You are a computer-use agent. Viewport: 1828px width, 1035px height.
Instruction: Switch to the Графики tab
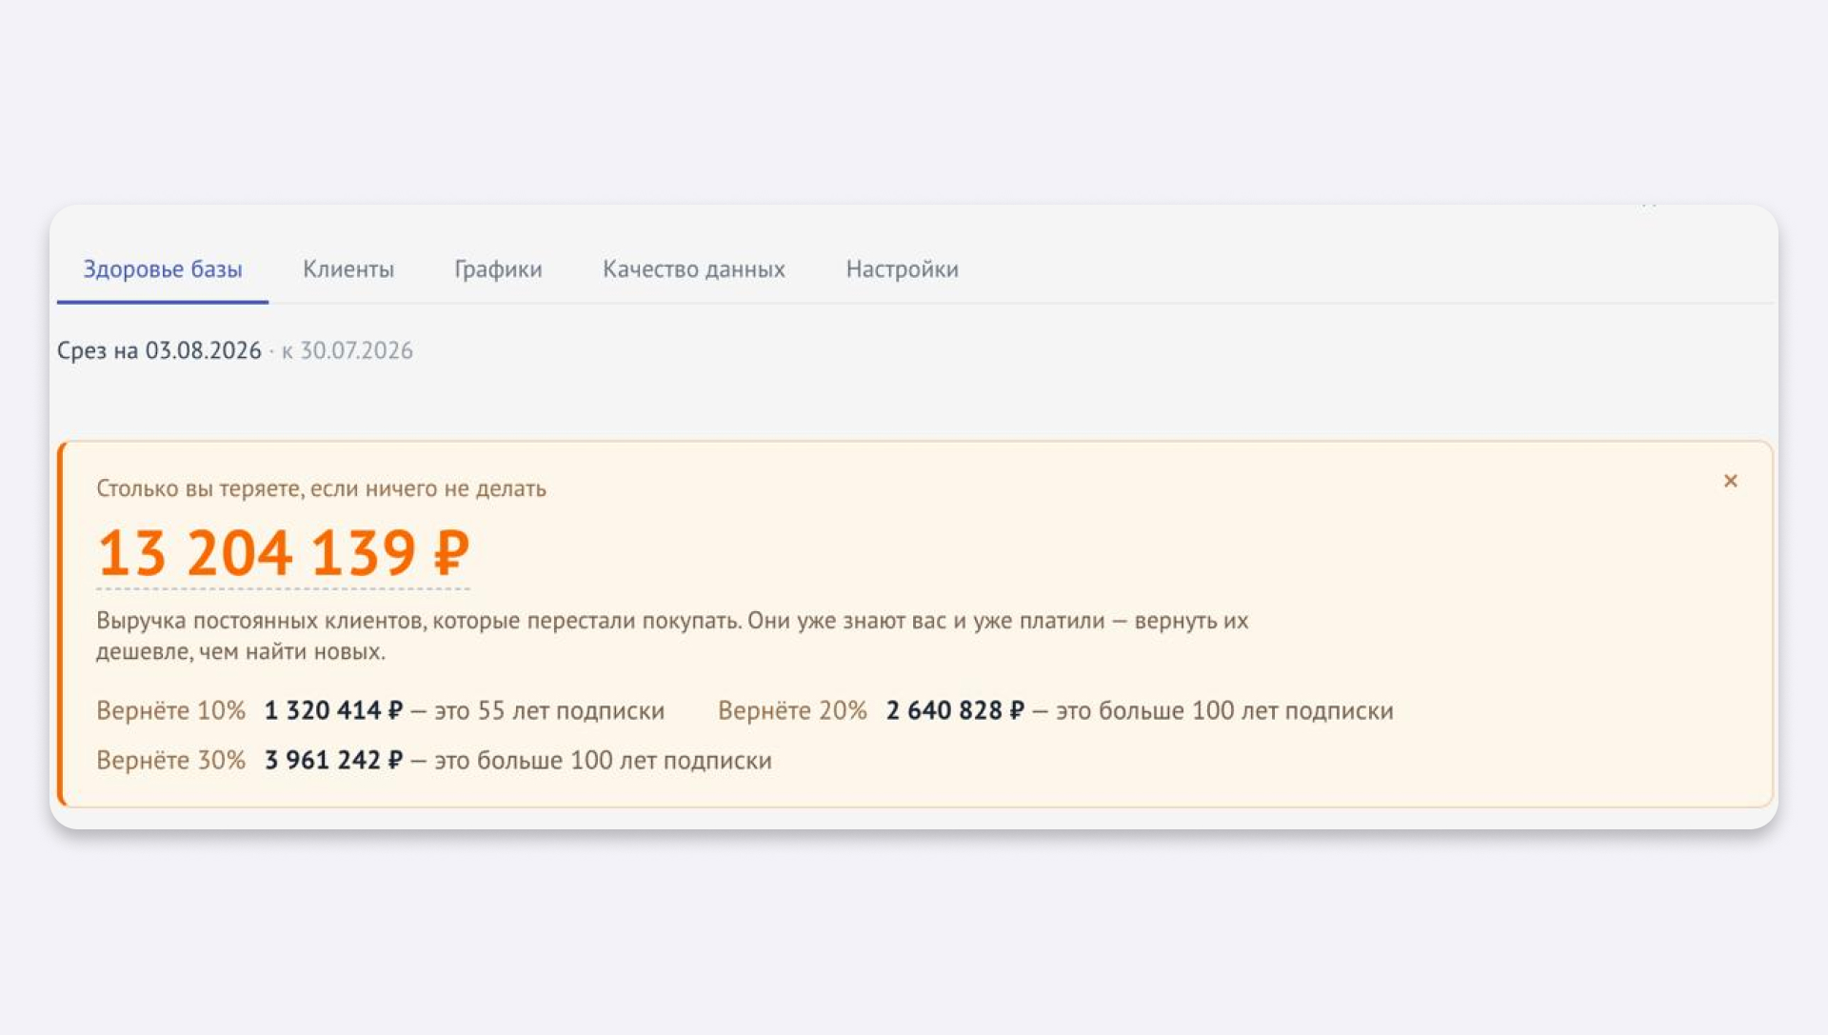498,269
